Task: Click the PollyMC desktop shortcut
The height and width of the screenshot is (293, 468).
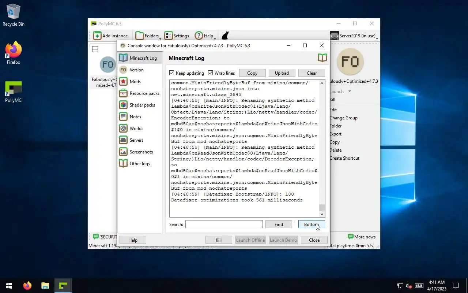Action: (x=14, y=92)
